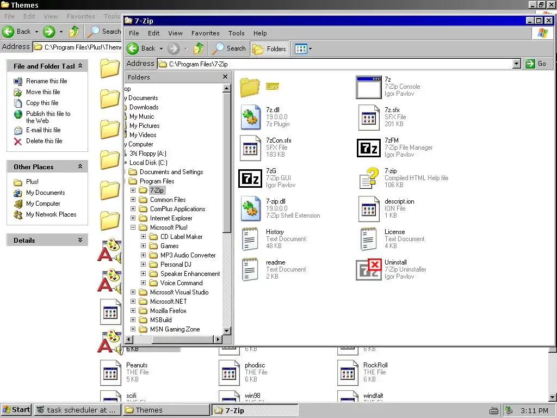
Task: Open Edit menu in 7-Zip window
Action: [153, 33]
